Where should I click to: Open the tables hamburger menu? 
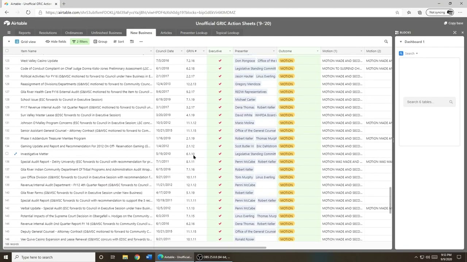9,33
